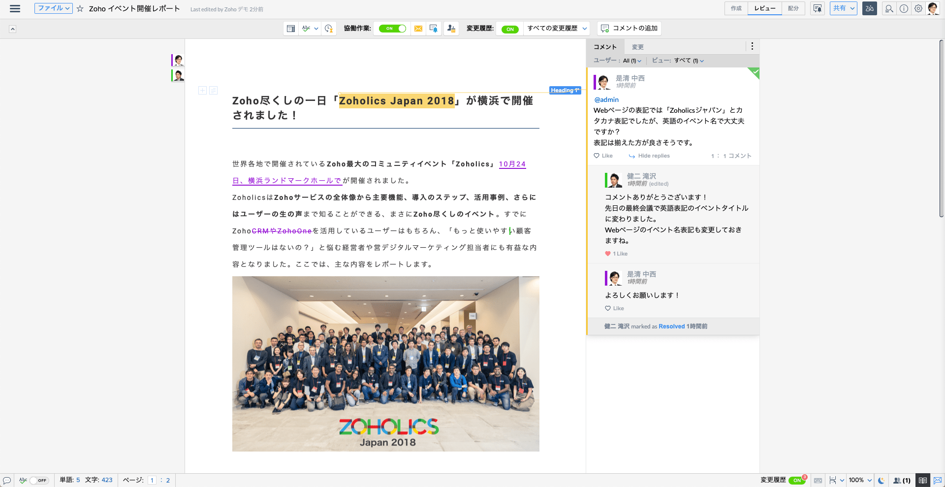Image resolution: width=945 pixels, height=487 pixels.
Task: Click the 文字: 423 character count
Action: point(98,480)
